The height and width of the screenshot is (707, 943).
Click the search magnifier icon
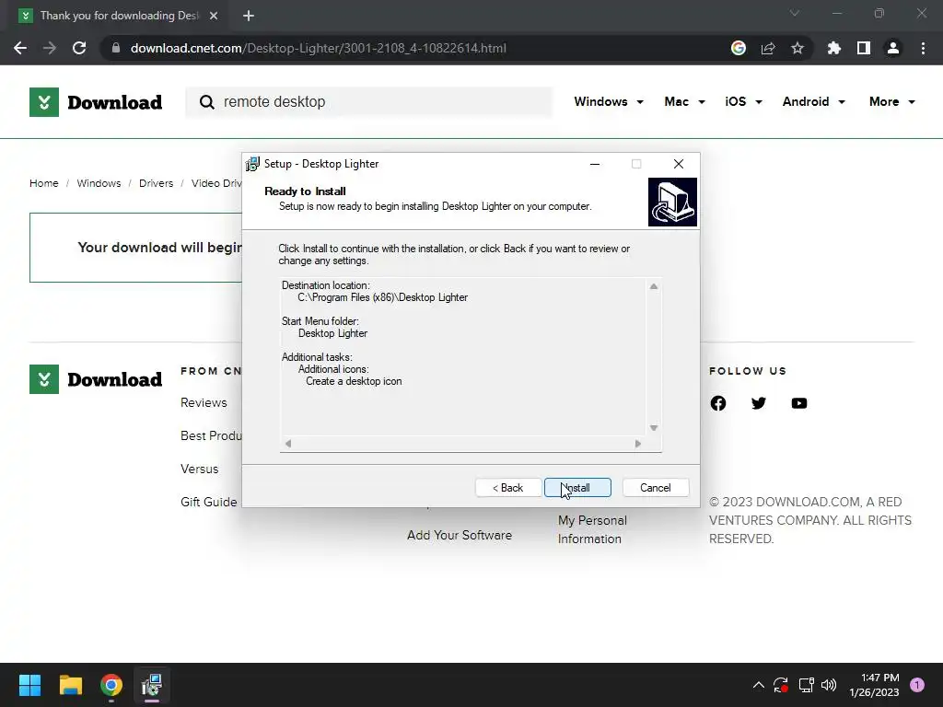point(207,102)
